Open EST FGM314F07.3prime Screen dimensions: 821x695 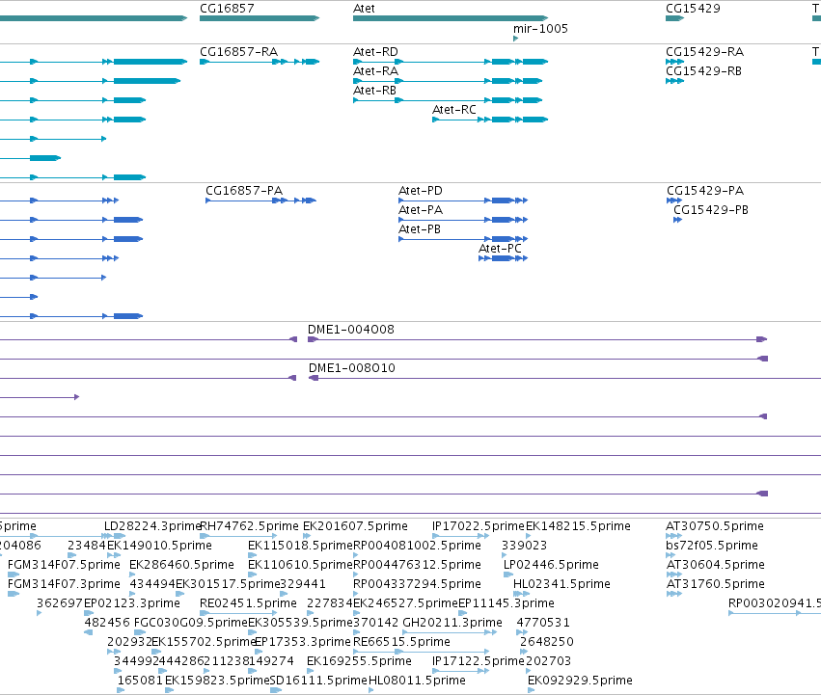64,584
